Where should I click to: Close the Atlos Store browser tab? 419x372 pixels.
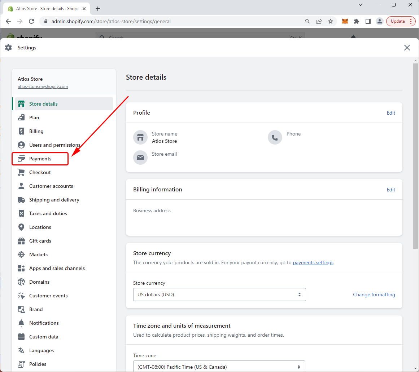point(84,9)
